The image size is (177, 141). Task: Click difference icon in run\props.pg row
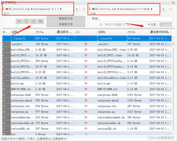pos(86,112)
